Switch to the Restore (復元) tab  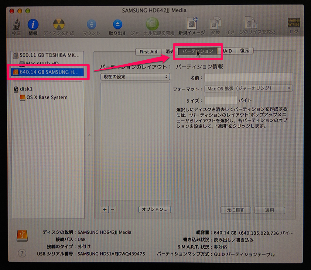[x=244, y=51]
